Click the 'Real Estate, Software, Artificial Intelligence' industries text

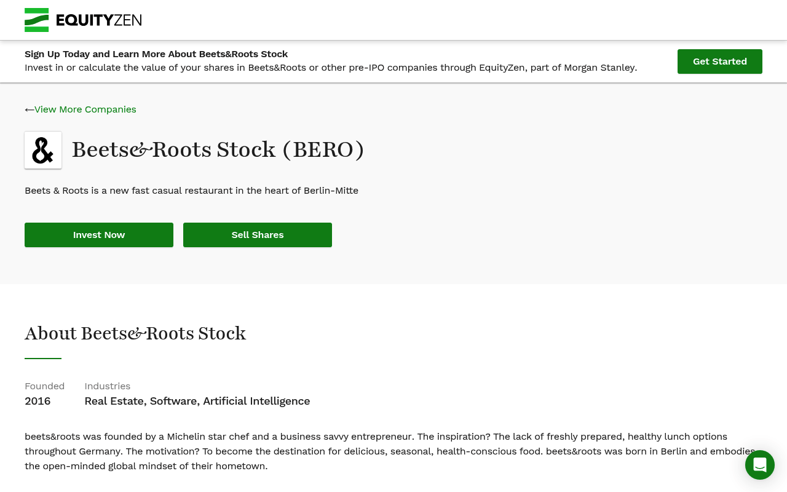tap(197, 401)
